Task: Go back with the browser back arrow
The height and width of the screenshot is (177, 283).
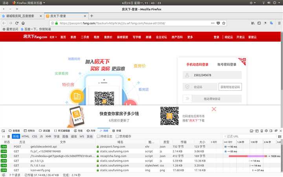Action: (4, 23)
